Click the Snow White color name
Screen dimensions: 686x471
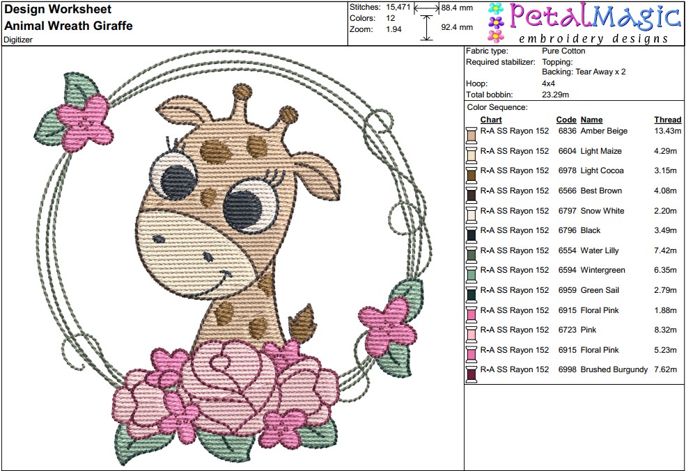coord(602,211)
